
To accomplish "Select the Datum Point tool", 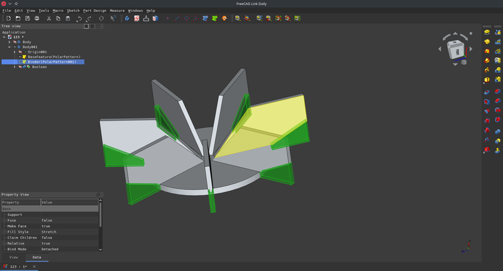I will (167, 18).
